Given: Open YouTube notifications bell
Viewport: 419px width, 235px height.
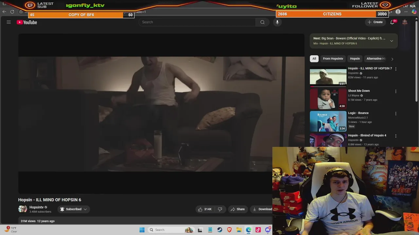Looking at the screenshot, I should (392, 22).
